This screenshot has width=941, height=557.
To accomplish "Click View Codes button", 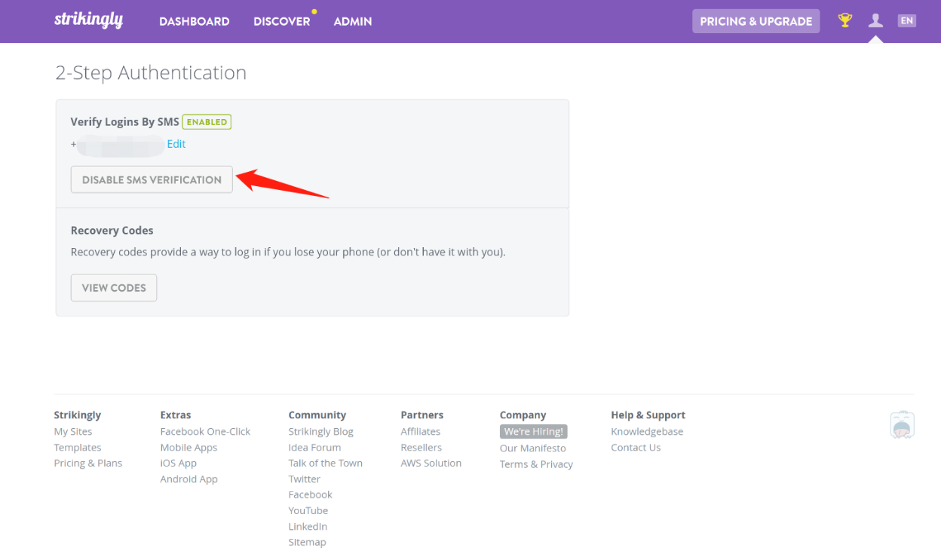I will (114, 288).
